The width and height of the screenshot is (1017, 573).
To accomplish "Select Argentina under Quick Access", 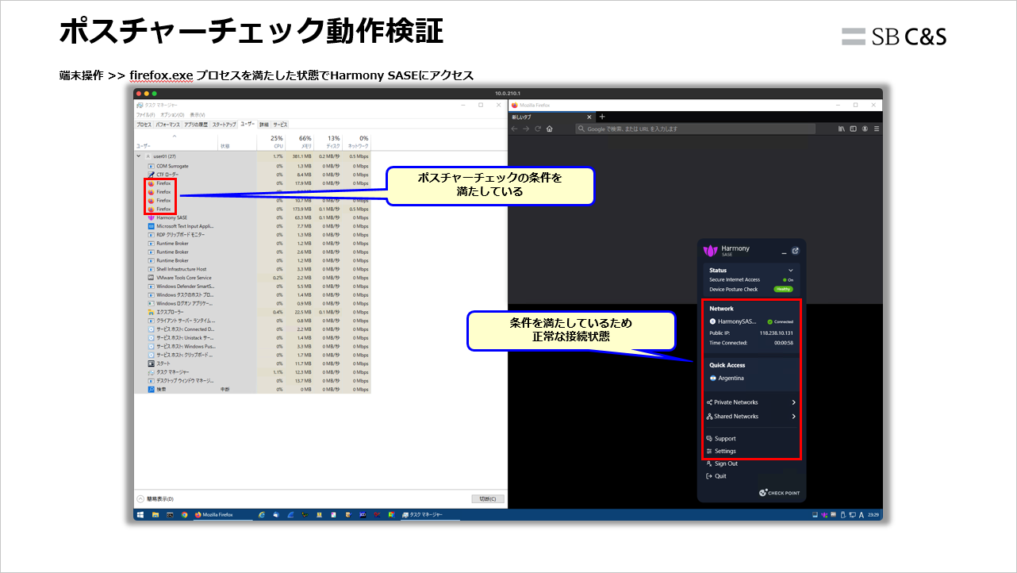I will 727,378.
